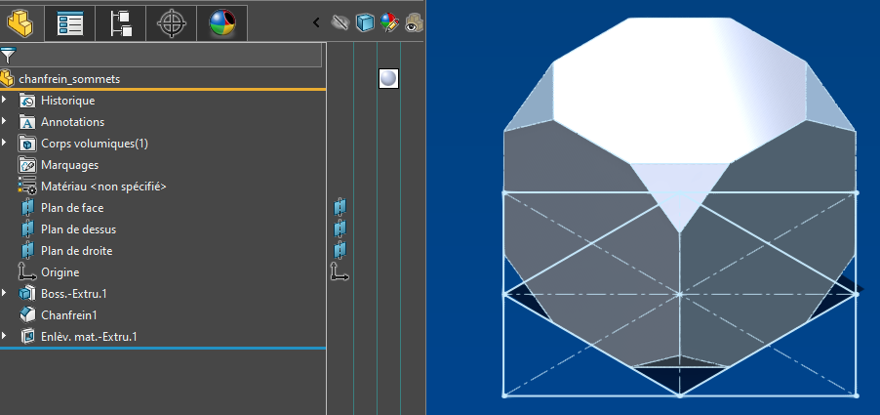Select the chanfrein_sommets part name
This screenshot has height=415, width=880.
(x=69, y=79)
